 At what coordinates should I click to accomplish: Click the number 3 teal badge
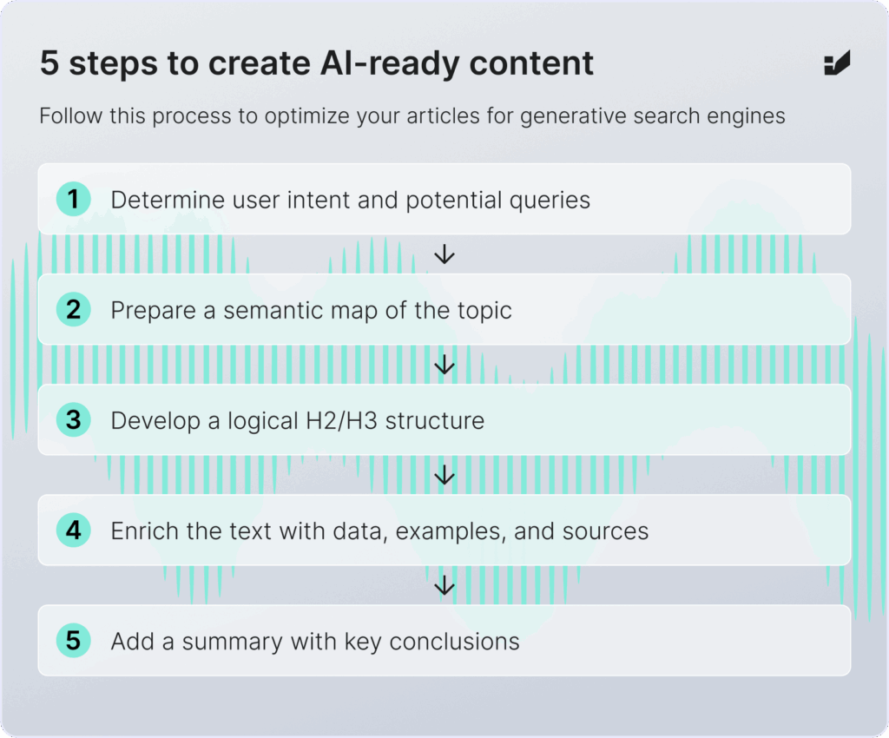click(74, 420)
